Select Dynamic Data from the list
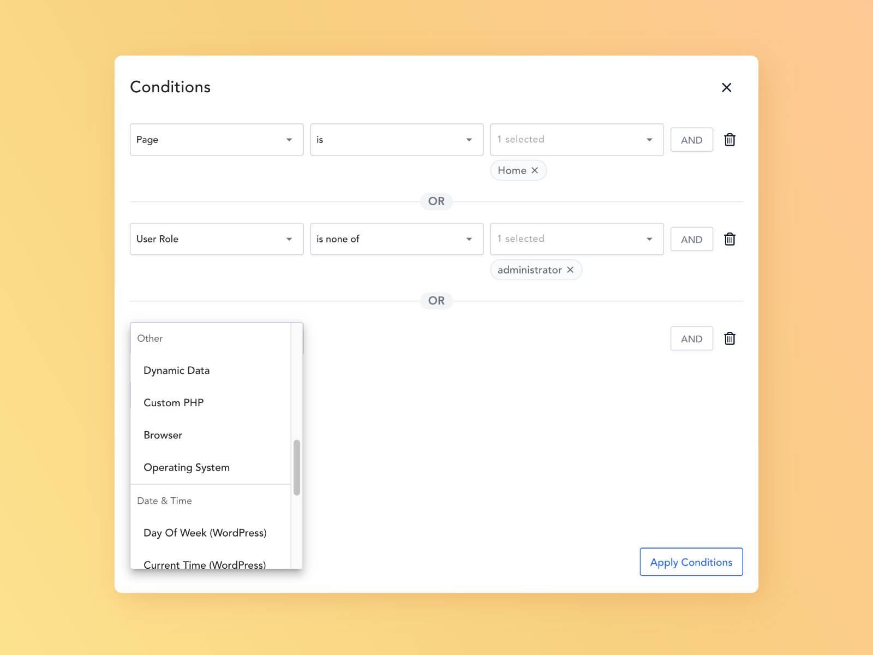This screenshot has height=655, width=873. click(x=211, y=371)
